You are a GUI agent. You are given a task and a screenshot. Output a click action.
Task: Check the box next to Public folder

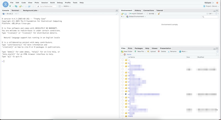tap(122, 116)
